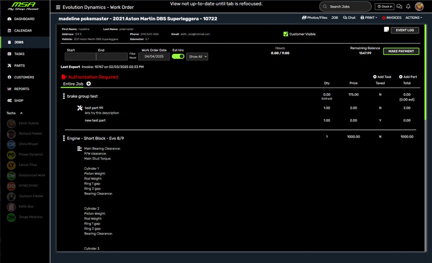Image resolution: width=432 pixels, height=263 pixels.
Task: Click Add Part
Action: click(408, 77)
